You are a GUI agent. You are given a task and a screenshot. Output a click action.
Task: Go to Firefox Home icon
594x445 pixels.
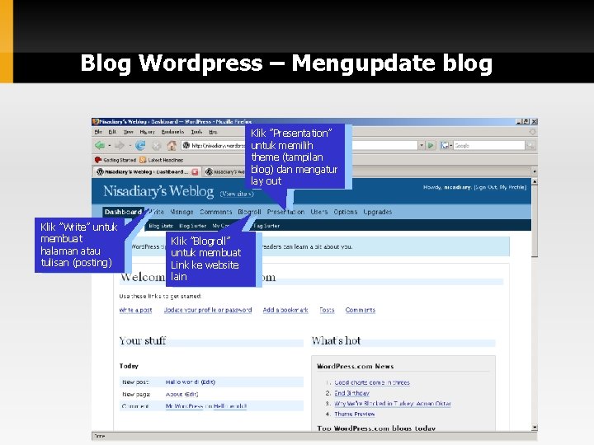[172, 145]
